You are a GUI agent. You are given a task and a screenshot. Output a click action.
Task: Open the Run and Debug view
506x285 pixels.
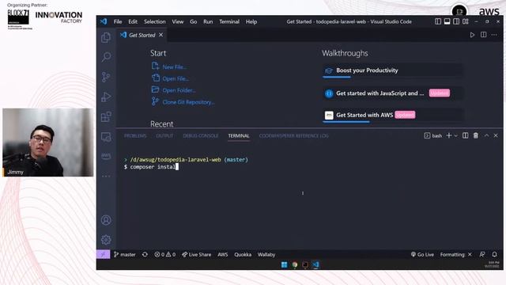coord(106,97)
